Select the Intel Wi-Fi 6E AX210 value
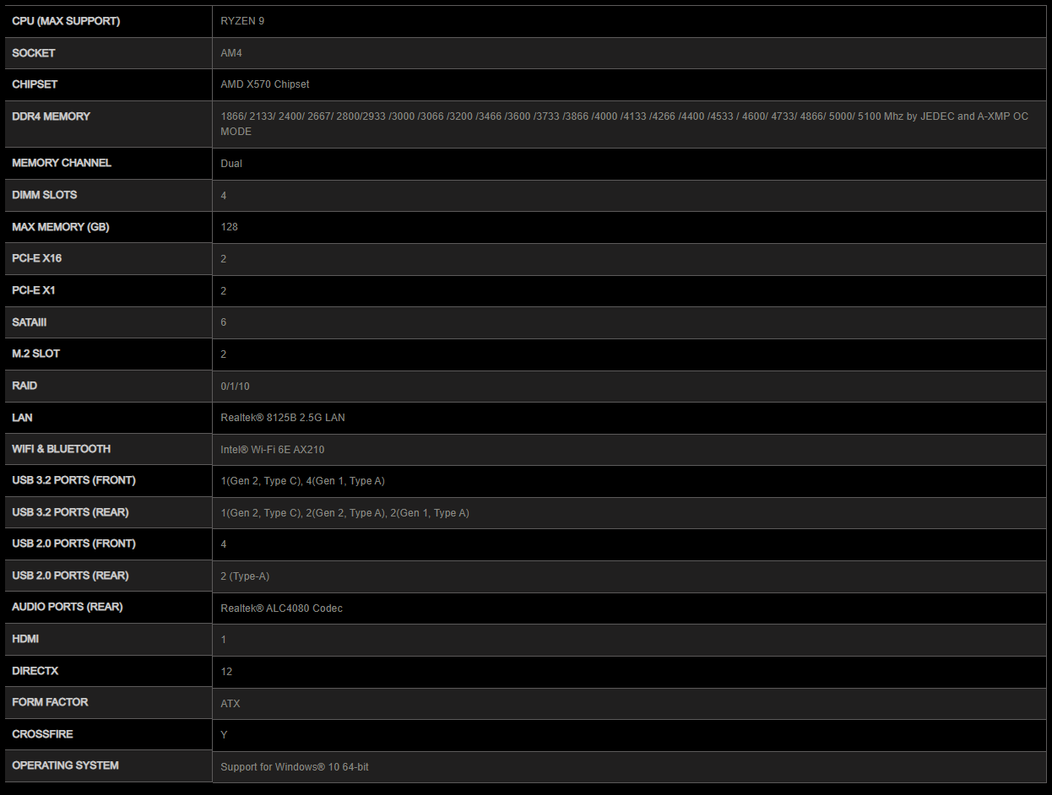Viewport: 1052px width, 795px height. coord(273,450)
